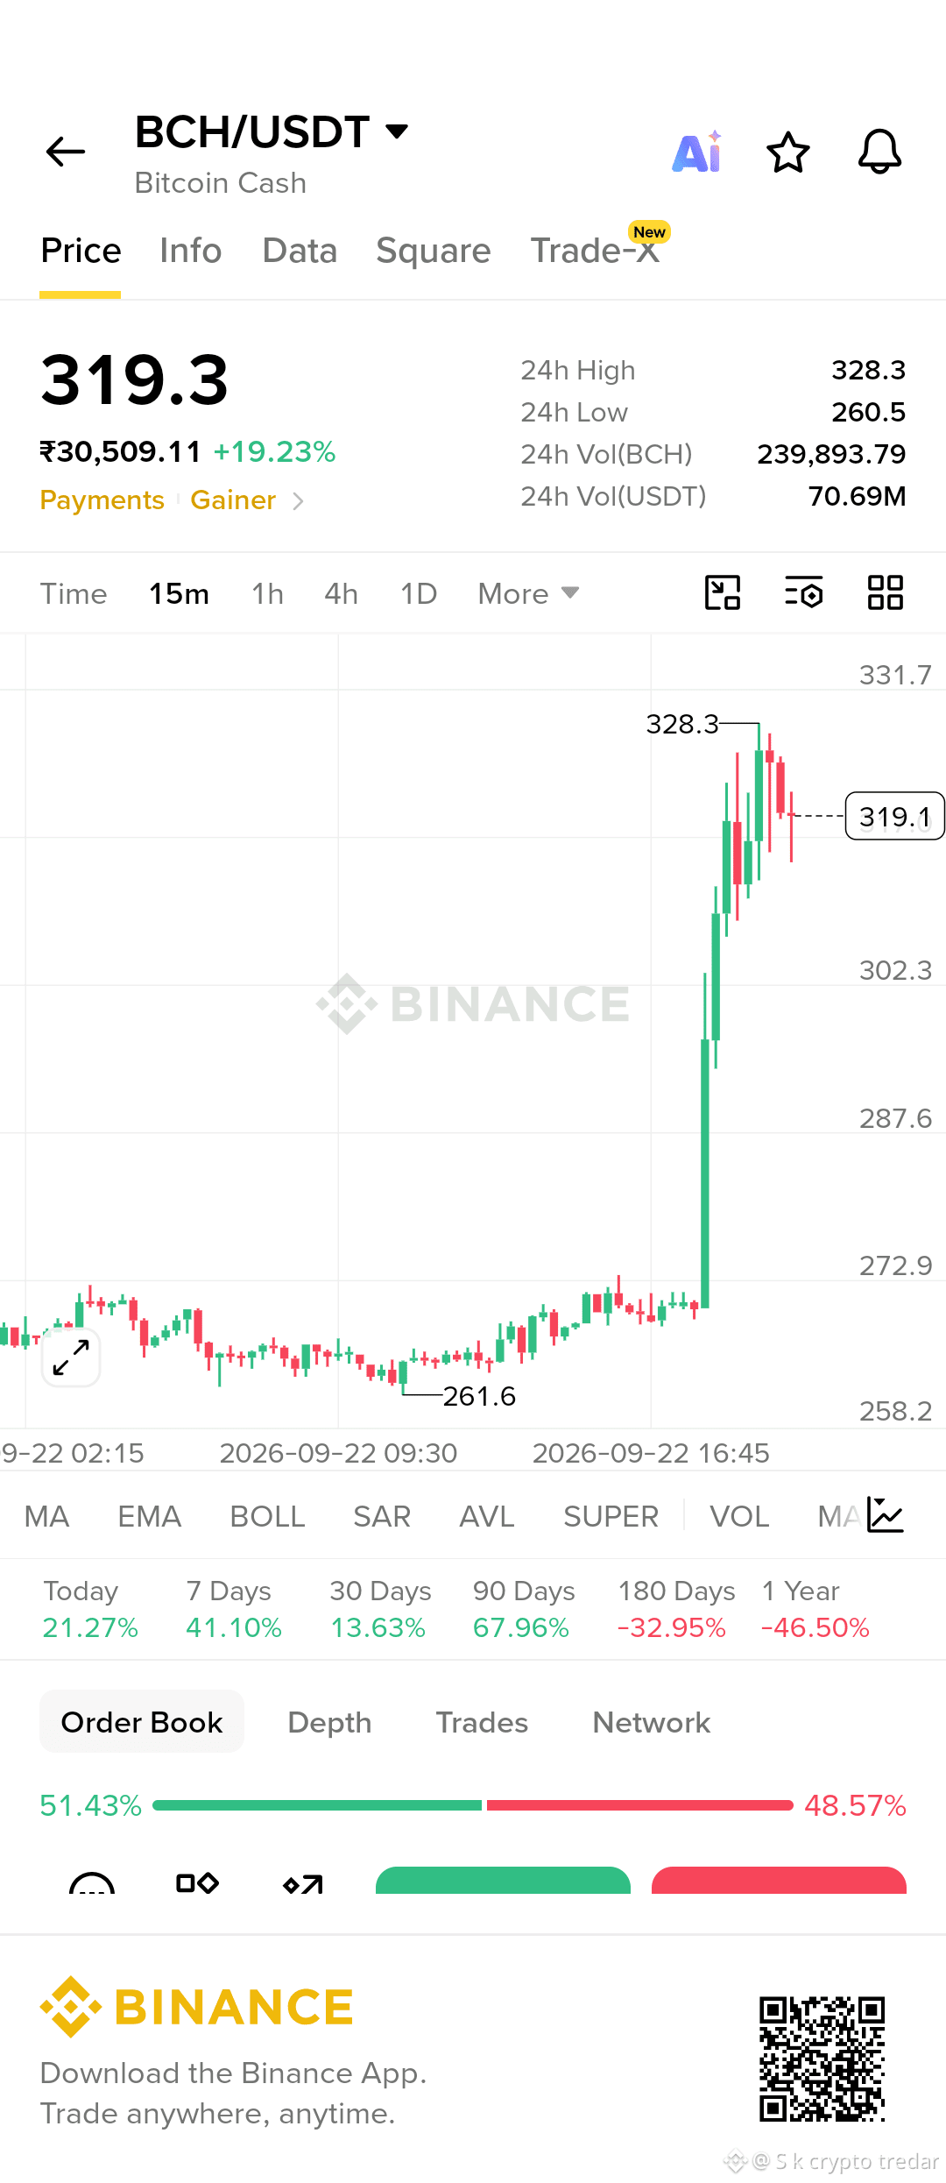Tap the buy/sell ratio bar

pyautogui.click(x=473, y=1805)
